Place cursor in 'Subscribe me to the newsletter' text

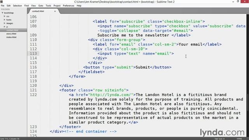133,35
